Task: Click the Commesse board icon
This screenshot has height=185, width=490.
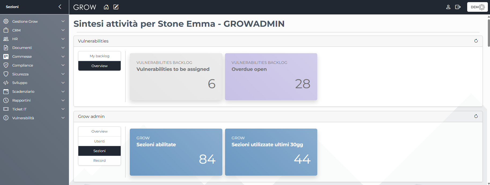Action: point(6,56)
